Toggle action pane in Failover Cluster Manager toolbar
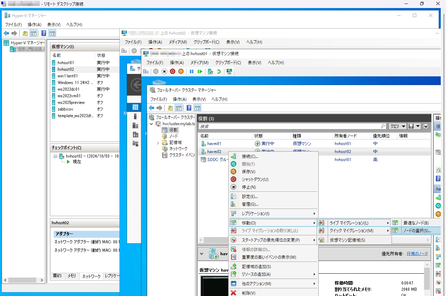This screenshot has width=446, height=296. coord(198,108)
